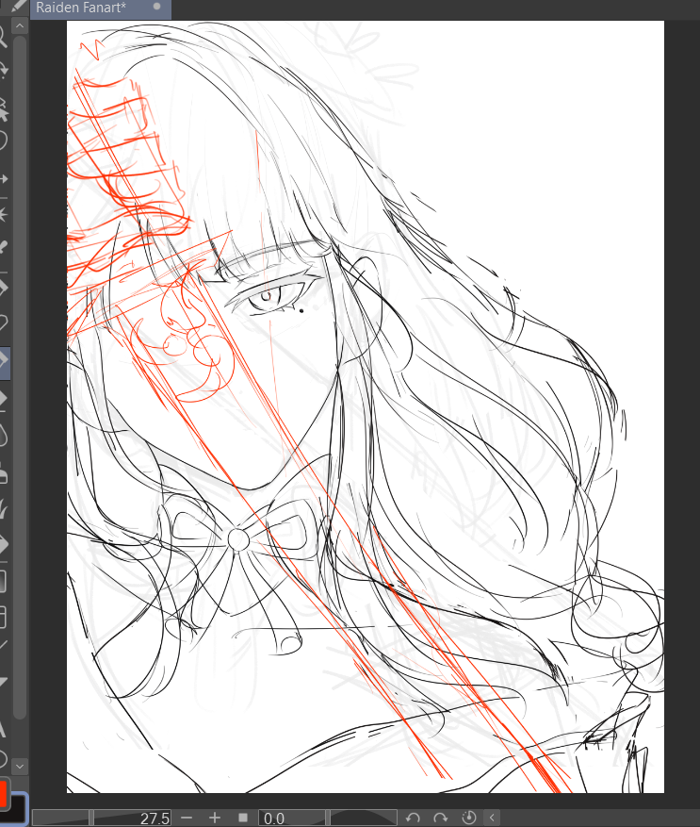Viewport: 700px width, 827px height.
Task: Rotate canvas right with clockwise arrow
Action: (440, 818)
